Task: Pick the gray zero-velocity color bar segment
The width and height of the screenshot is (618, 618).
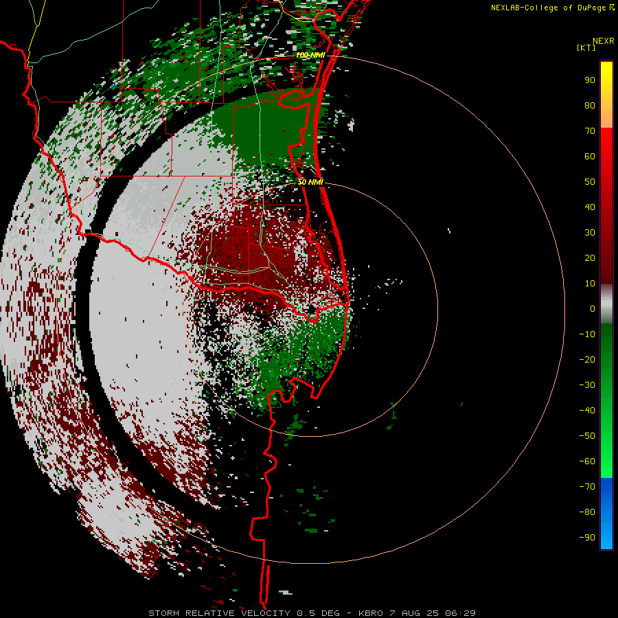Action: pyautogui.click(x=606, y=304)
